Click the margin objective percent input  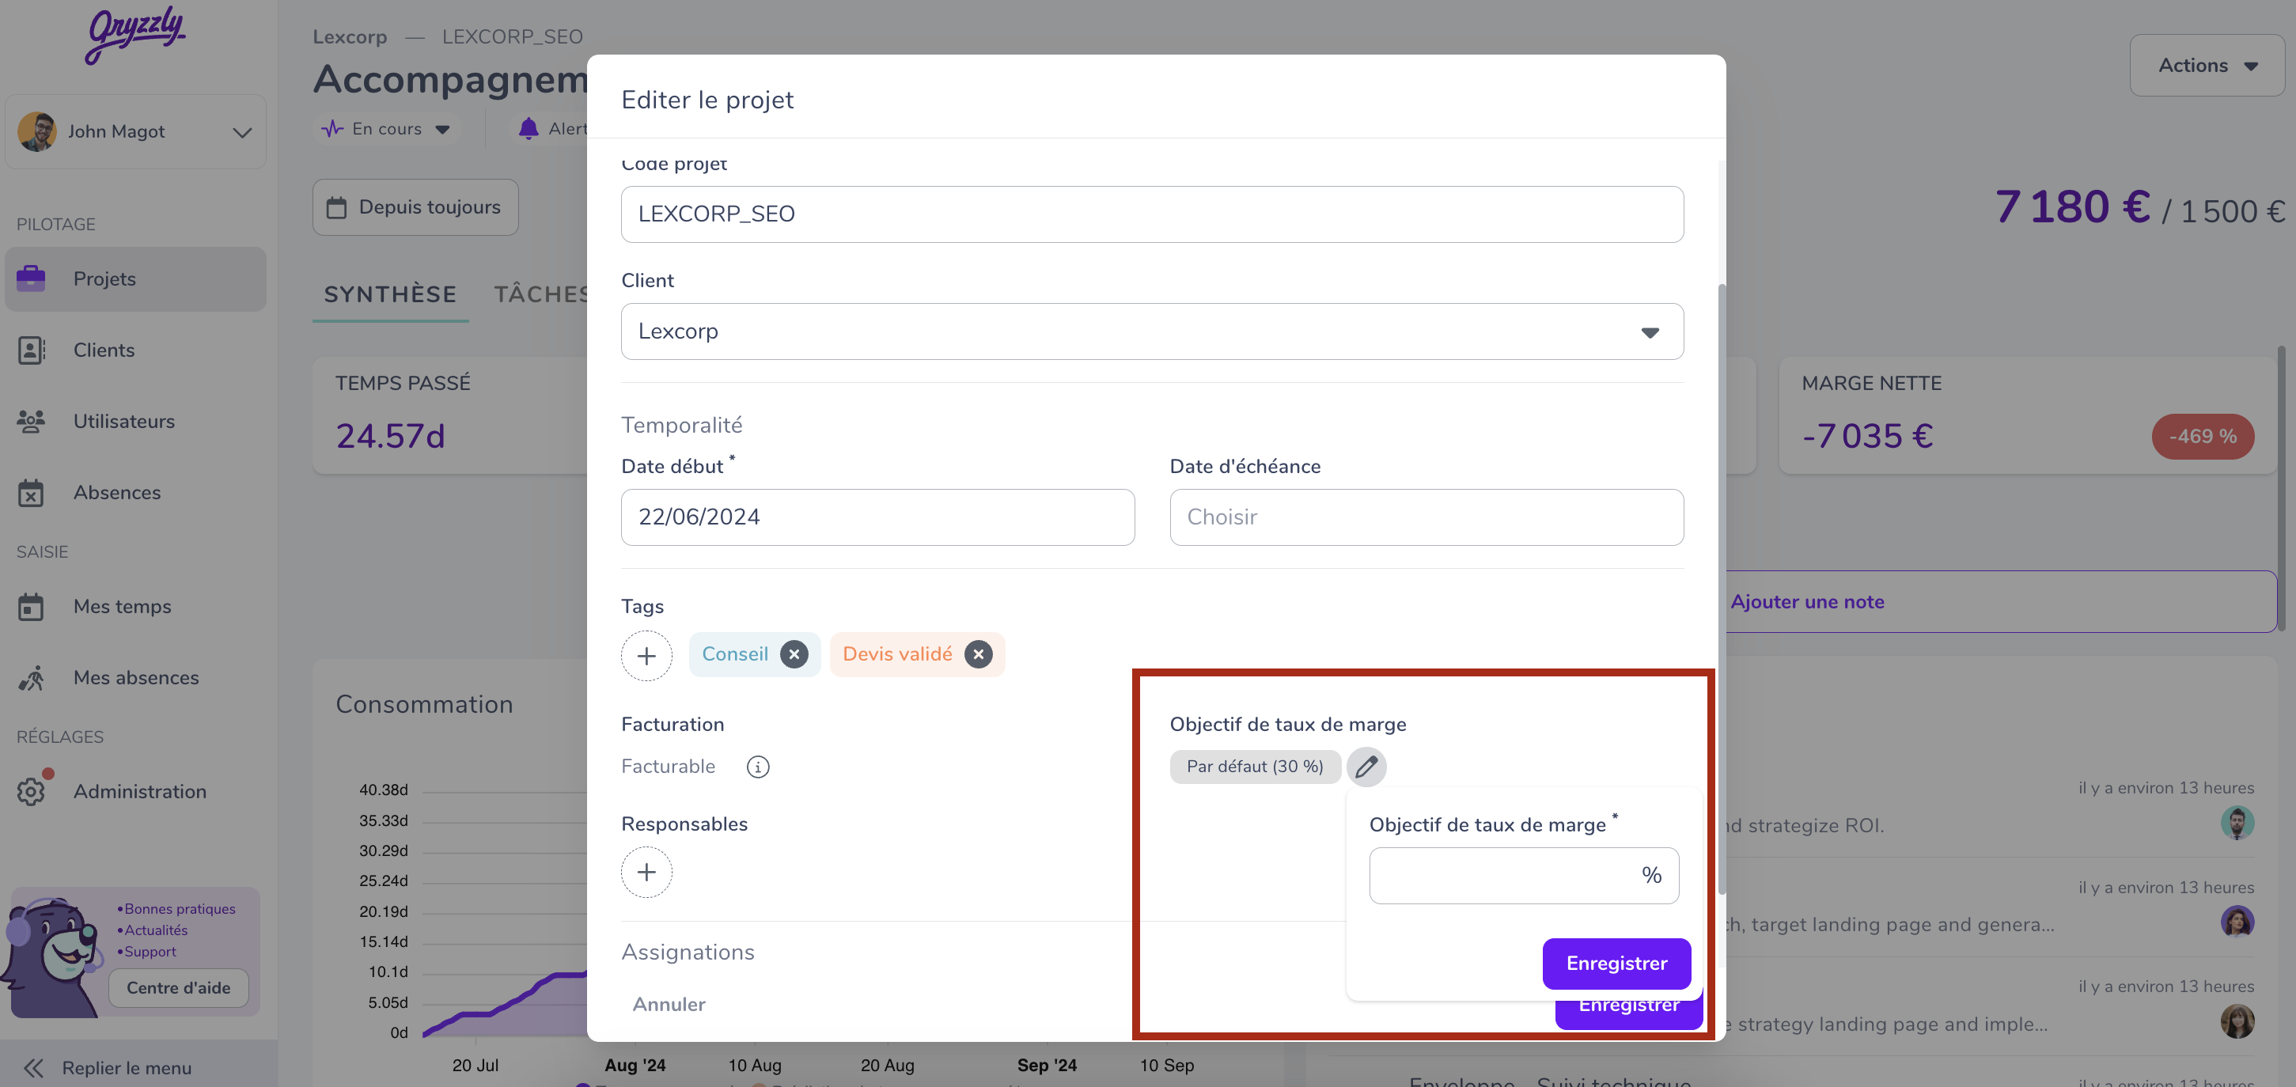coord(1523,876)
